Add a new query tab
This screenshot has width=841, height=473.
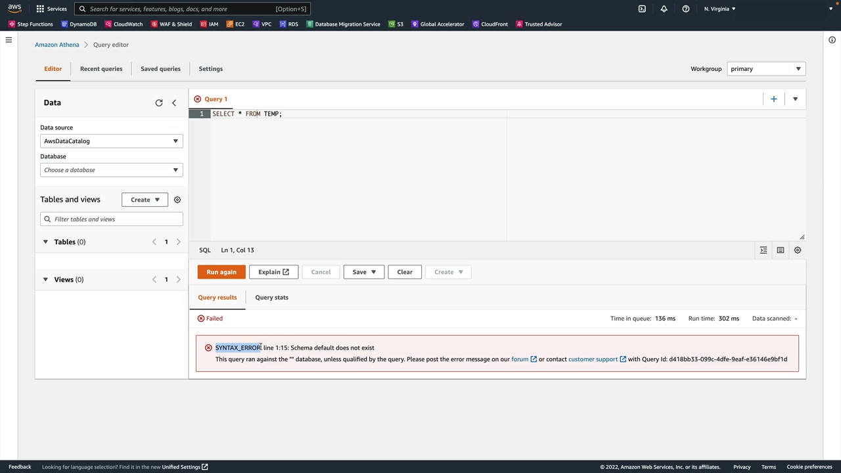click(x=774, y=99)
